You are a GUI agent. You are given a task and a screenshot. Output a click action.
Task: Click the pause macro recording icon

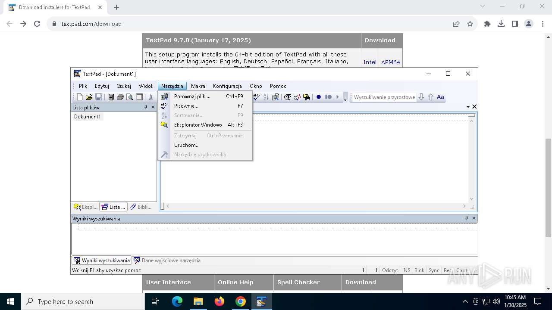(x=328, y=97)
